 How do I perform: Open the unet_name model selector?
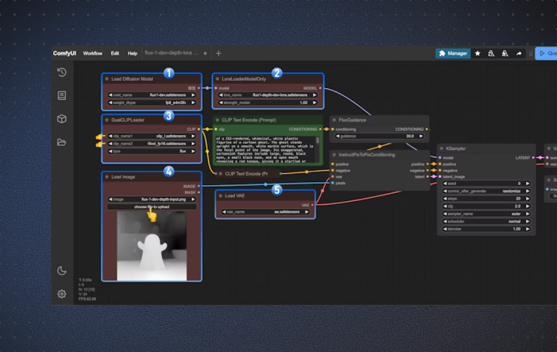point(152,95)
